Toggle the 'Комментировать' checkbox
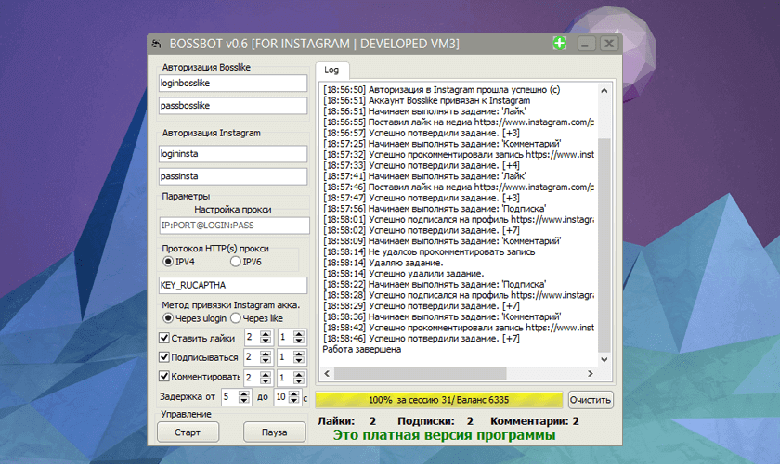Image resolution: width=780 pixels, height=464 pixels. pos(164,377)
